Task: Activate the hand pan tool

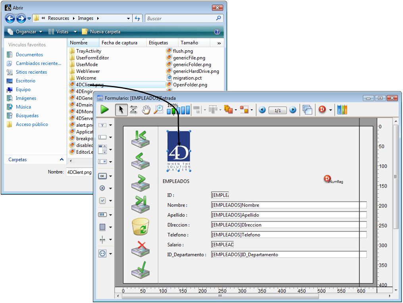Action: coord(146,110)
